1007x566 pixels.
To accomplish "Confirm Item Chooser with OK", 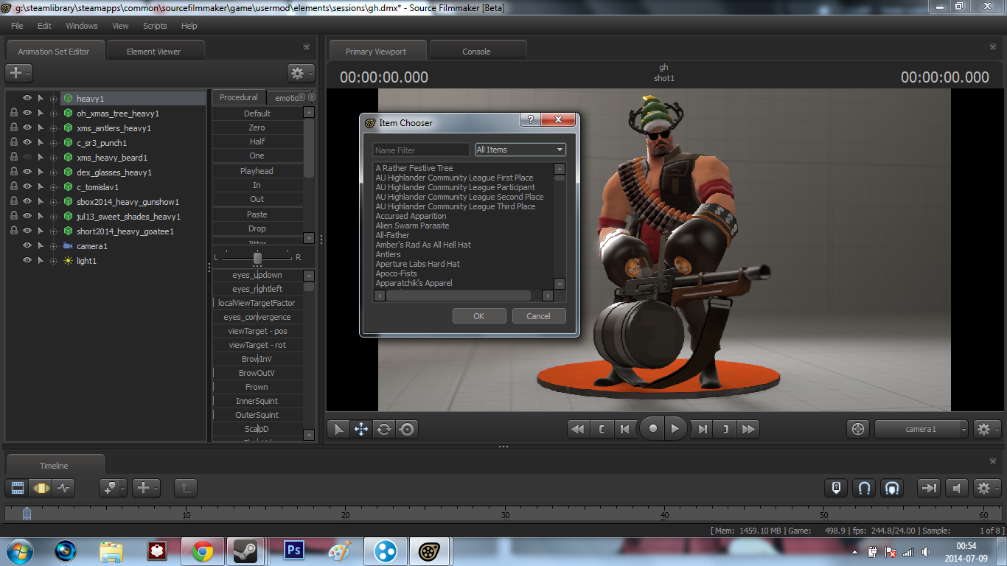I will pos(479,316).
